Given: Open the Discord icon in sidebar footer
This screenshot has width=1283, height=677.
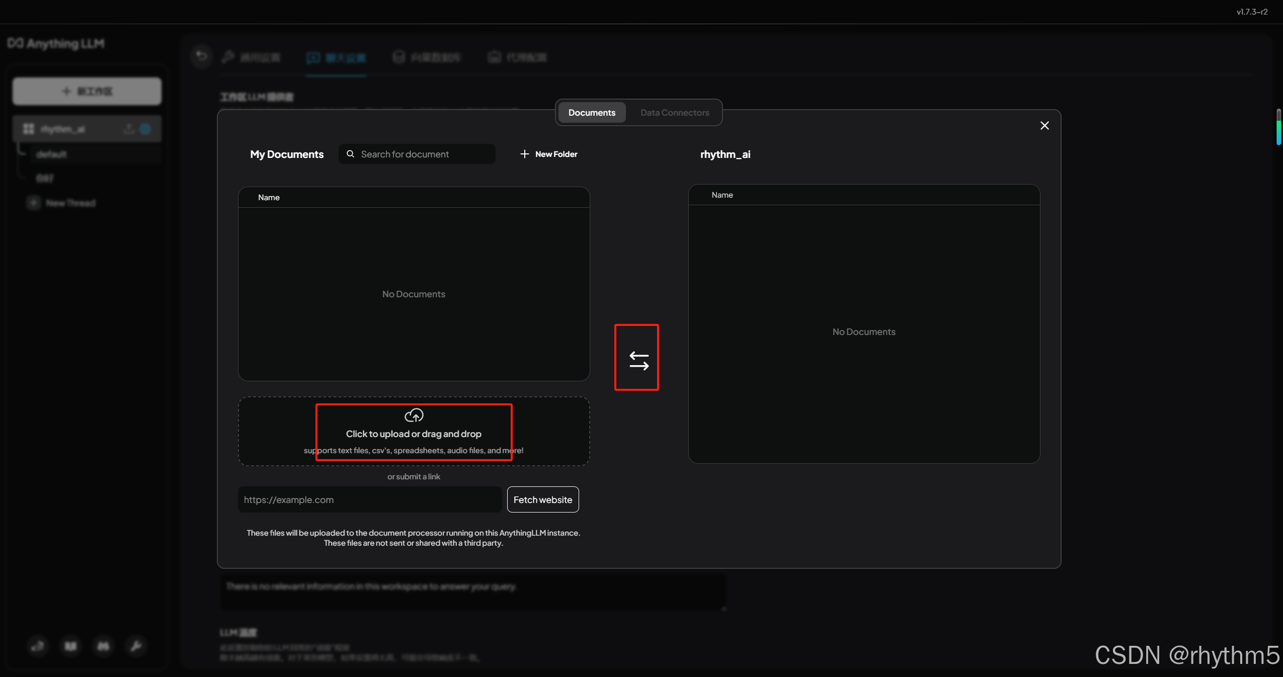Looking at the screenshot, I should (x=103, y=646).
